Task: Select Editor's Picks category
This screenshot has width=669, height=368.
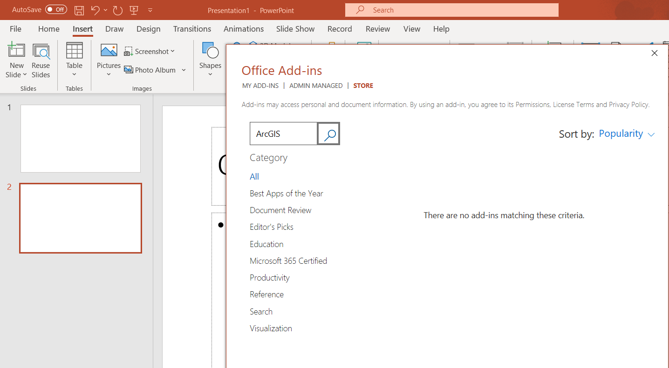Action: [272, 227]
